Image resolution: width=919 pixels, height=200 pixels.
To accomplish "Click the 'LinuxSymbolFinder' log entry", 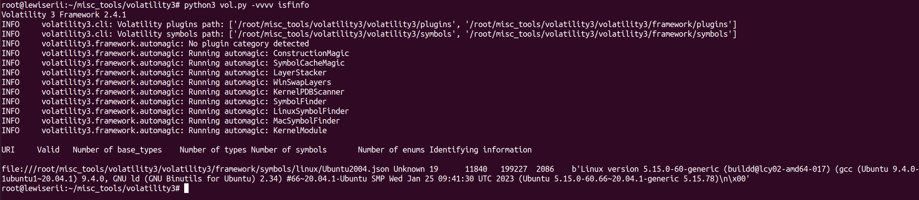I will (175, 111).
